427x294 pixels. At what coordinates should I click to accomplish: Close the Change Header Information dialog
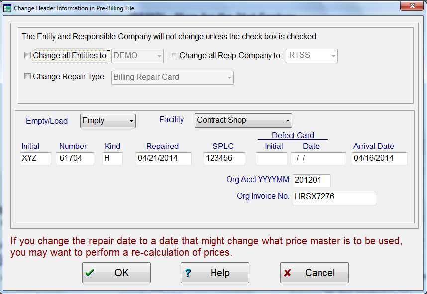click(411, 7)
